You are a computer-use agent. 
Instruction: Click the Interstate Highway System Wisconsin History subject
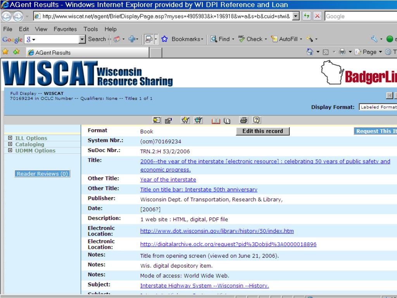[205, 286]
